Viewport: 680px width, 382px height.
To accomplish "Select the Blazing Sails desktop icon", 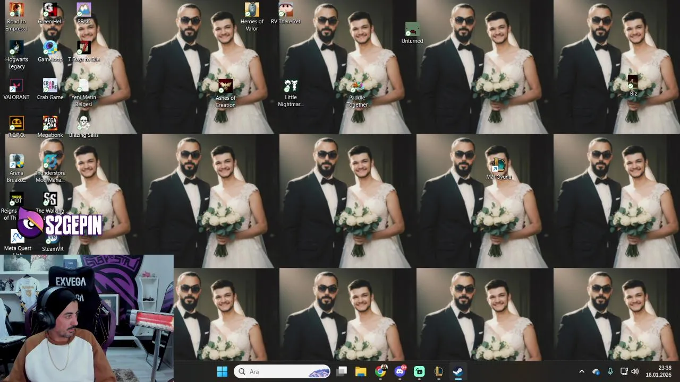I will point(83,127).
